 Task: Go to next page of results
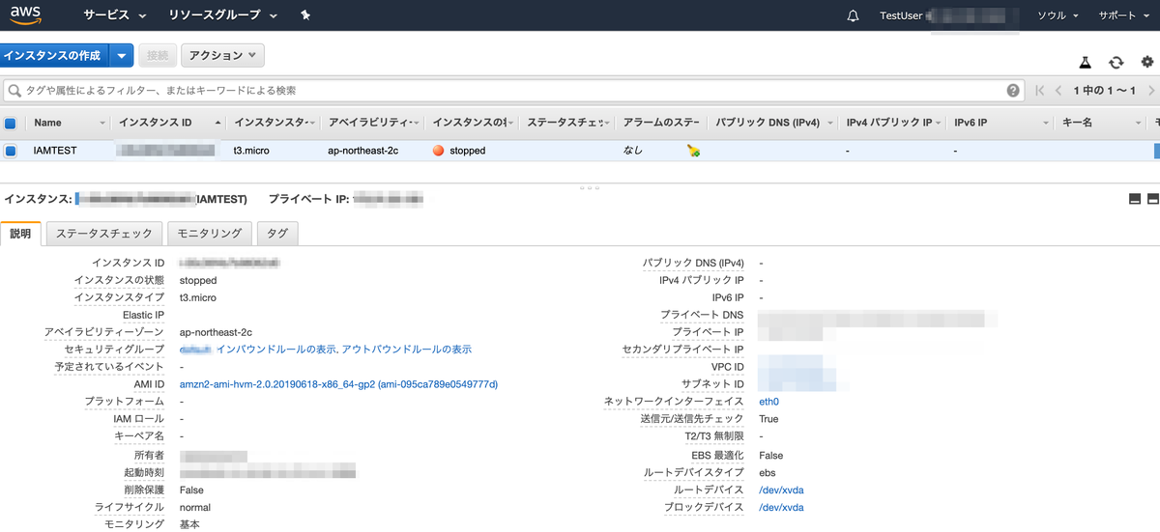click(x=1150, y=90)
